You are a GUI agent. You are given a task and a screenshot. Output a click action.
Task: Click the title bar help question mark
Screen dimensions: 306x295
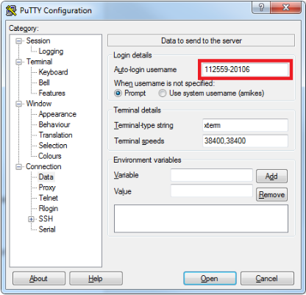[261, 7]
